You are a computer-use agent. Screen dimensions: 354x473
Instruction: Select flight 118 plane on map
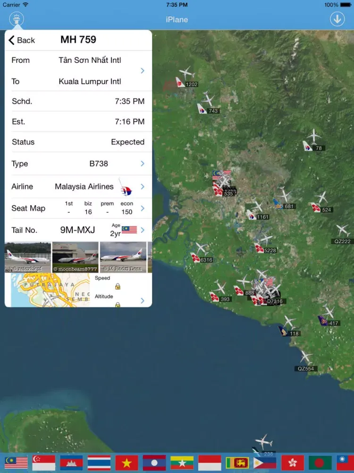click(289, 322)
